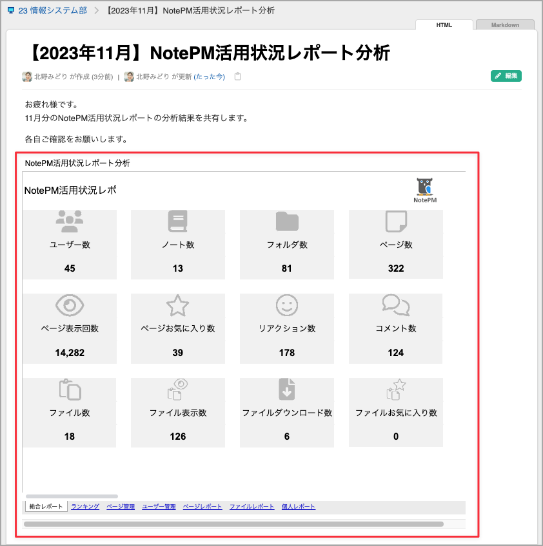This screenshot has width=543, height=546.
Task: Click the file star icon above ファイルお気に入り数
Action: [396, 390]
